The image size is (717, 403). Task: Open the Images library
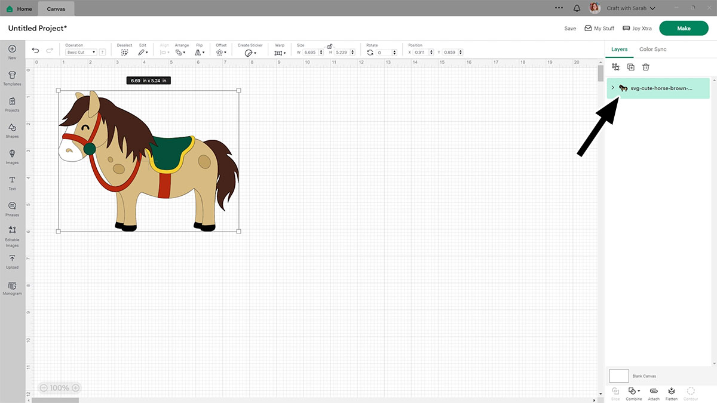[x=12, y=156]
